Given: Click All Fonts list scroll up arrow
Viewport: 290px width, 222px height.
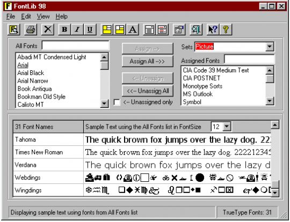Looking at the screenshot, I should pyautogui.click(x=104, y=57).
